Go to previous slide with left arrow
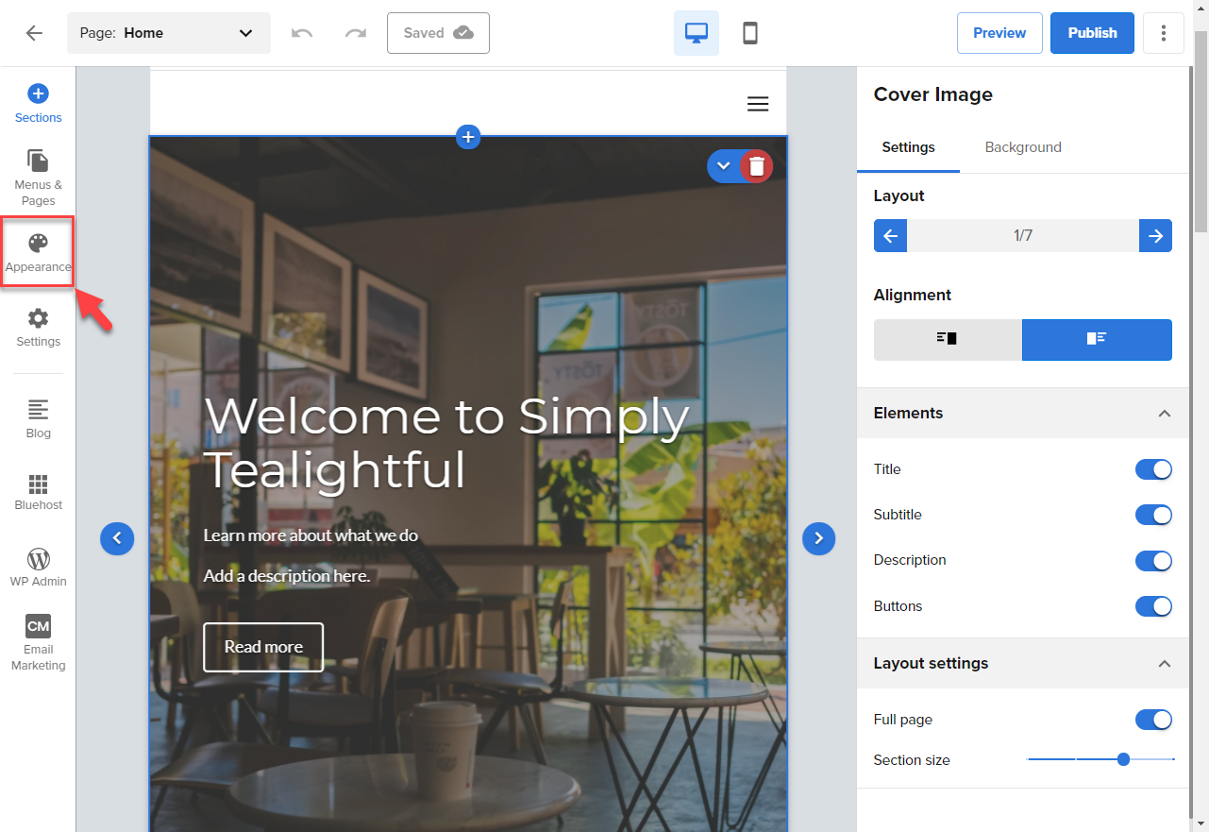1209x832 pixels. tap(117, 538)
